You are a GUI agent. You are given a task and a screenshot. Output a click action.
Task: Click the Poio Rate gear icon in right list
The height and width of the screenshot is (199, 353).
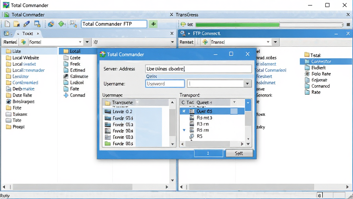pos(307,74)
